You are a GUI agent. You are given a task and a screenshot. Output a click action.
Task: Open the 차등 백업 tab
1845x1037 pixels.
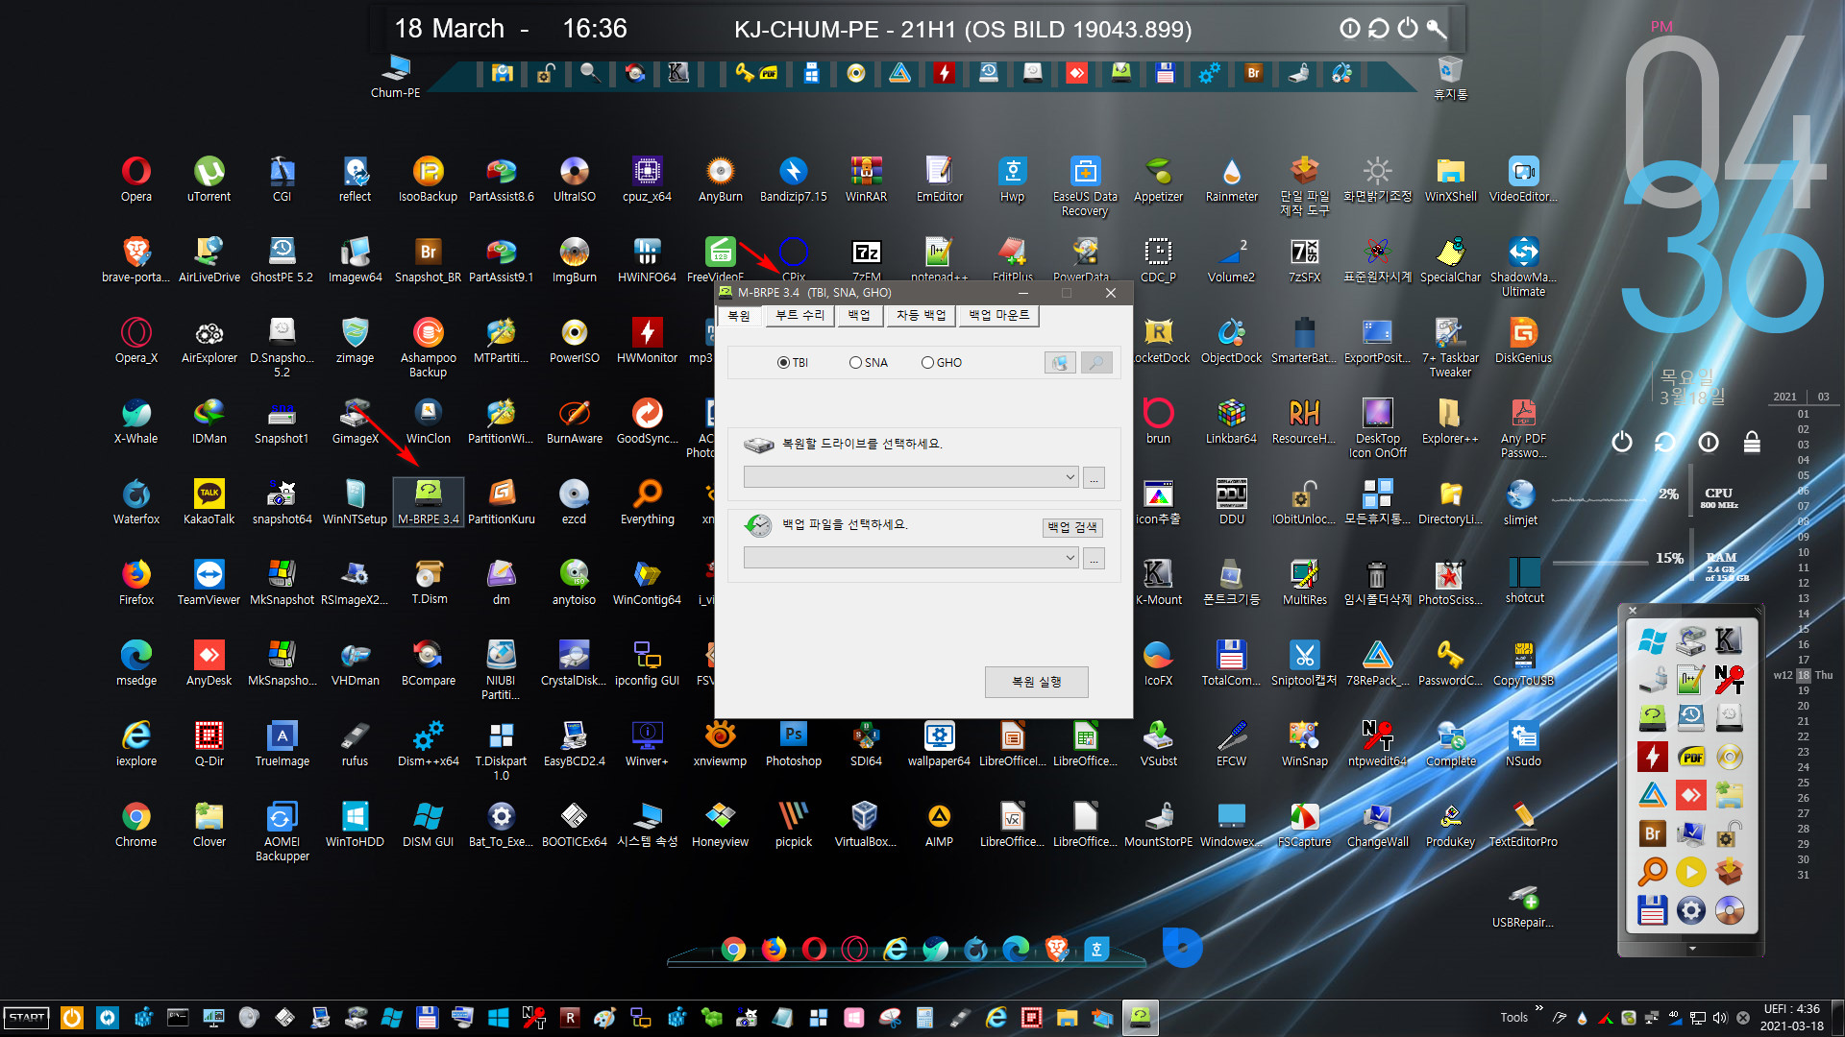[x=921, y=315]
